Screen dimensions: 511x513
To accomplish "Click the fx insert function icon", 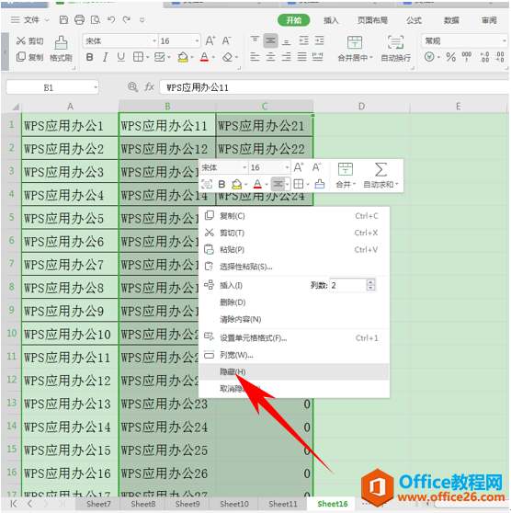I will click(150, 87).
